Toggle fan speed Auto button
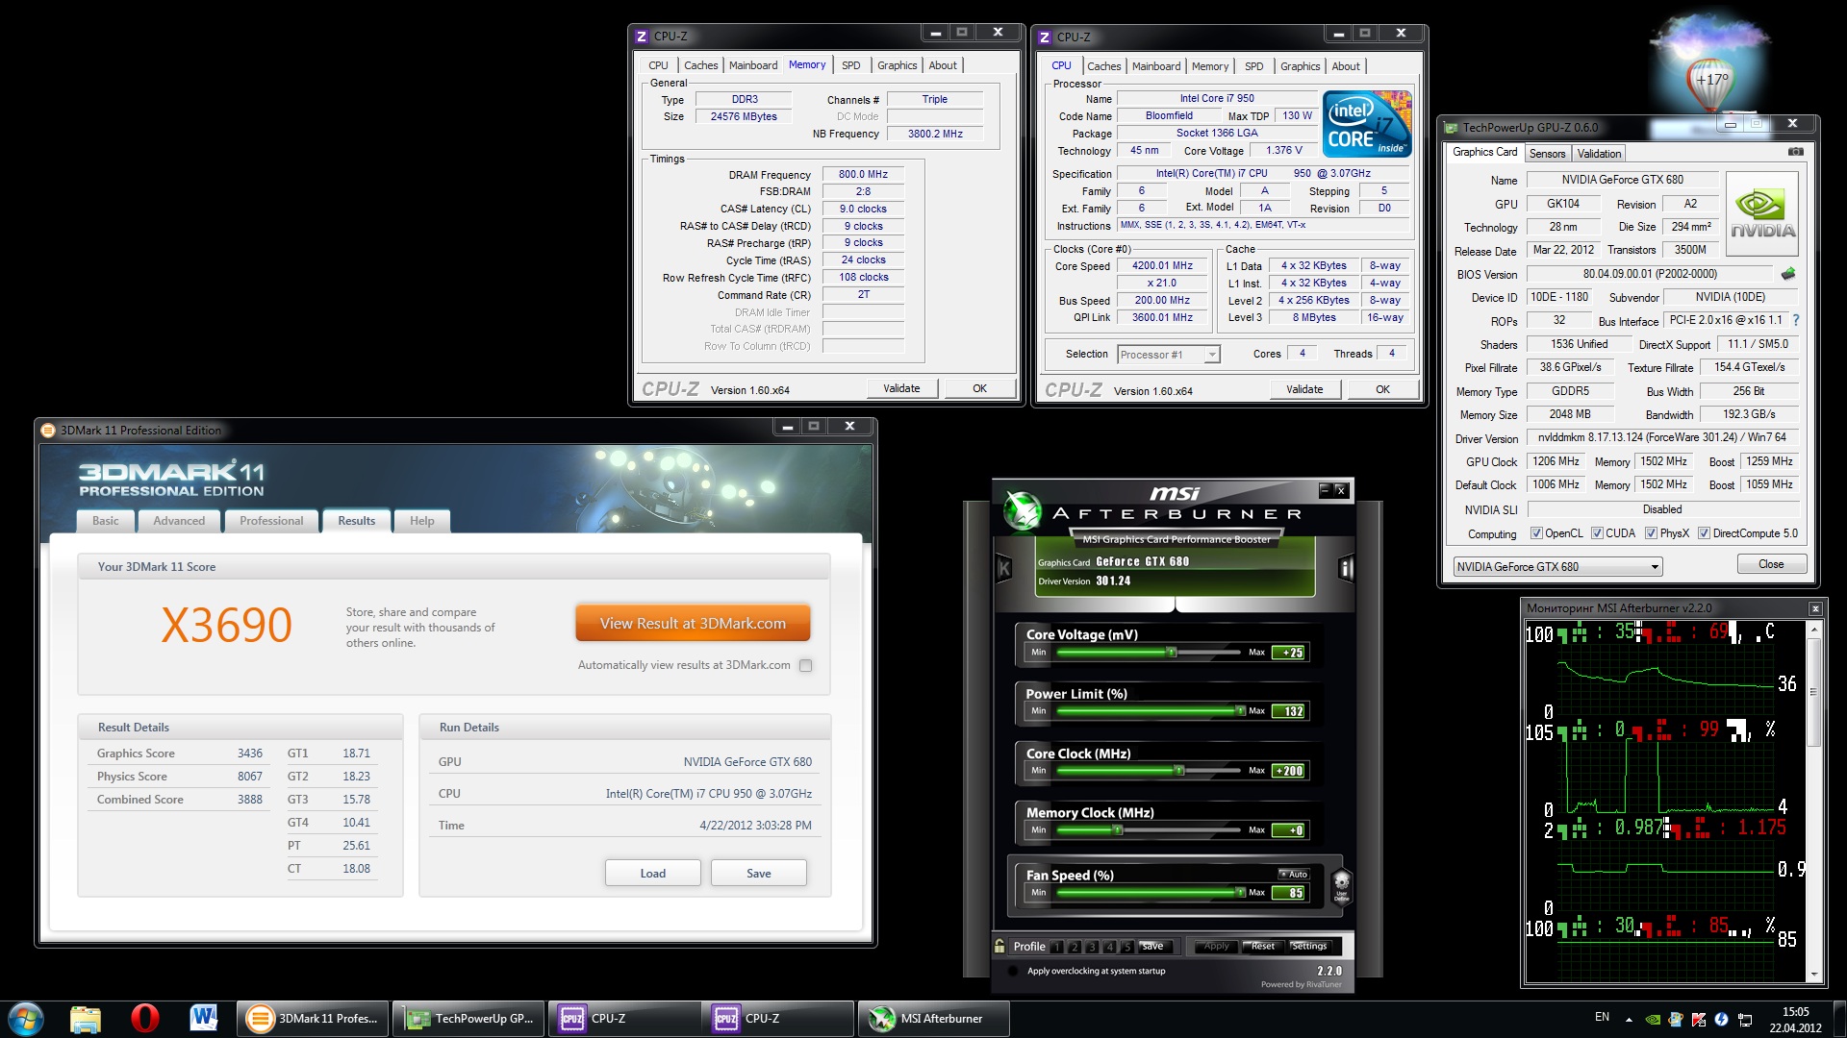This screenshot has width=1847, height=1038. tap(1294, 874)
